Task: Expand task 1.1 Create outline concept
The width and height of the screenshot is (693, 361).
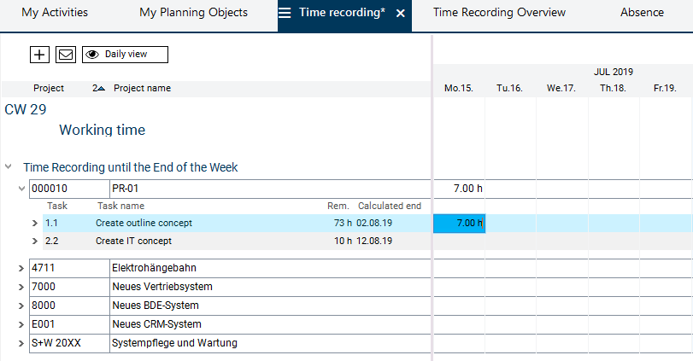Action: 35,224
